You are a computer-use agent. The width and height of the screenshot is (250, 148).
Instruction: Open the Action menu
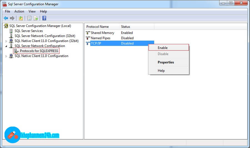19,11
